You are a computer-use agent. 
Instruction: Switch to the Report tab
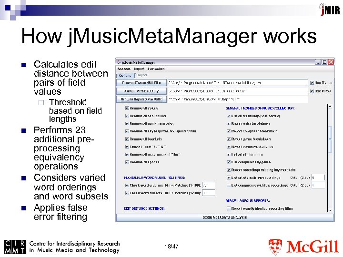click(x=142, y=75)
